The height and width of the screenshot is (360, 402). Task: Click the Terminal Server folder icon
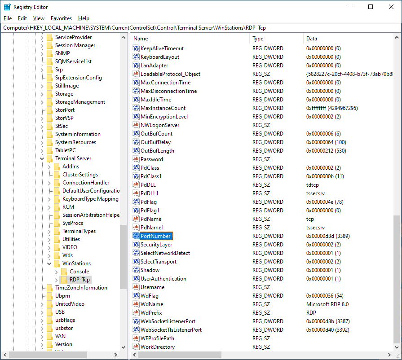[49, 158]
